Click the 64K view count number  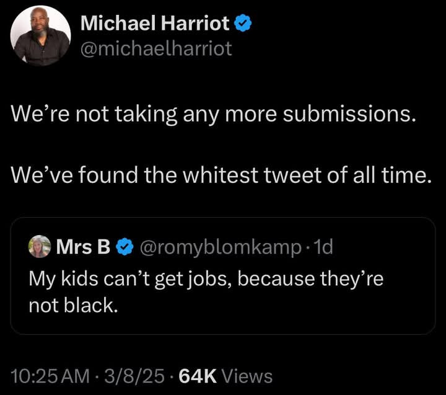point(197,376)
